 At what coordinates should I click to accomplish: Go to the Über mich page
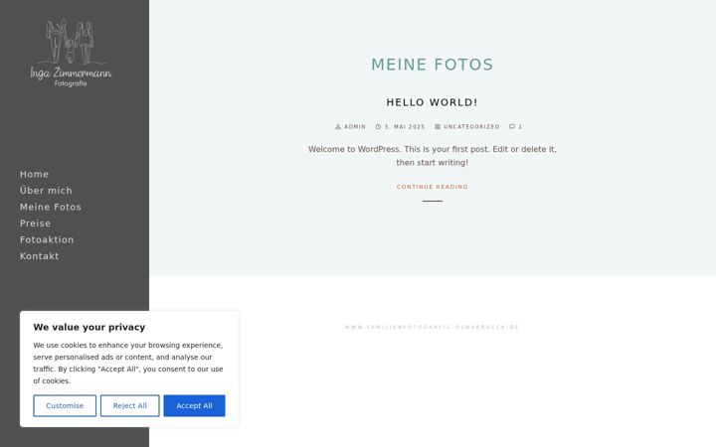click(46, 191)
